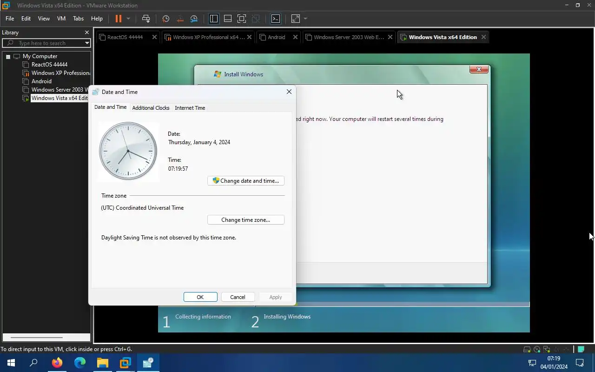Toggle the console view icon
The image size is (595, 372).
click(276, 19)
